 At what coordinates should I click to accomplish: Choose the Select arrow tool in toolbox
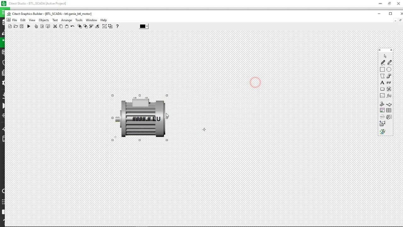[385, 56]
